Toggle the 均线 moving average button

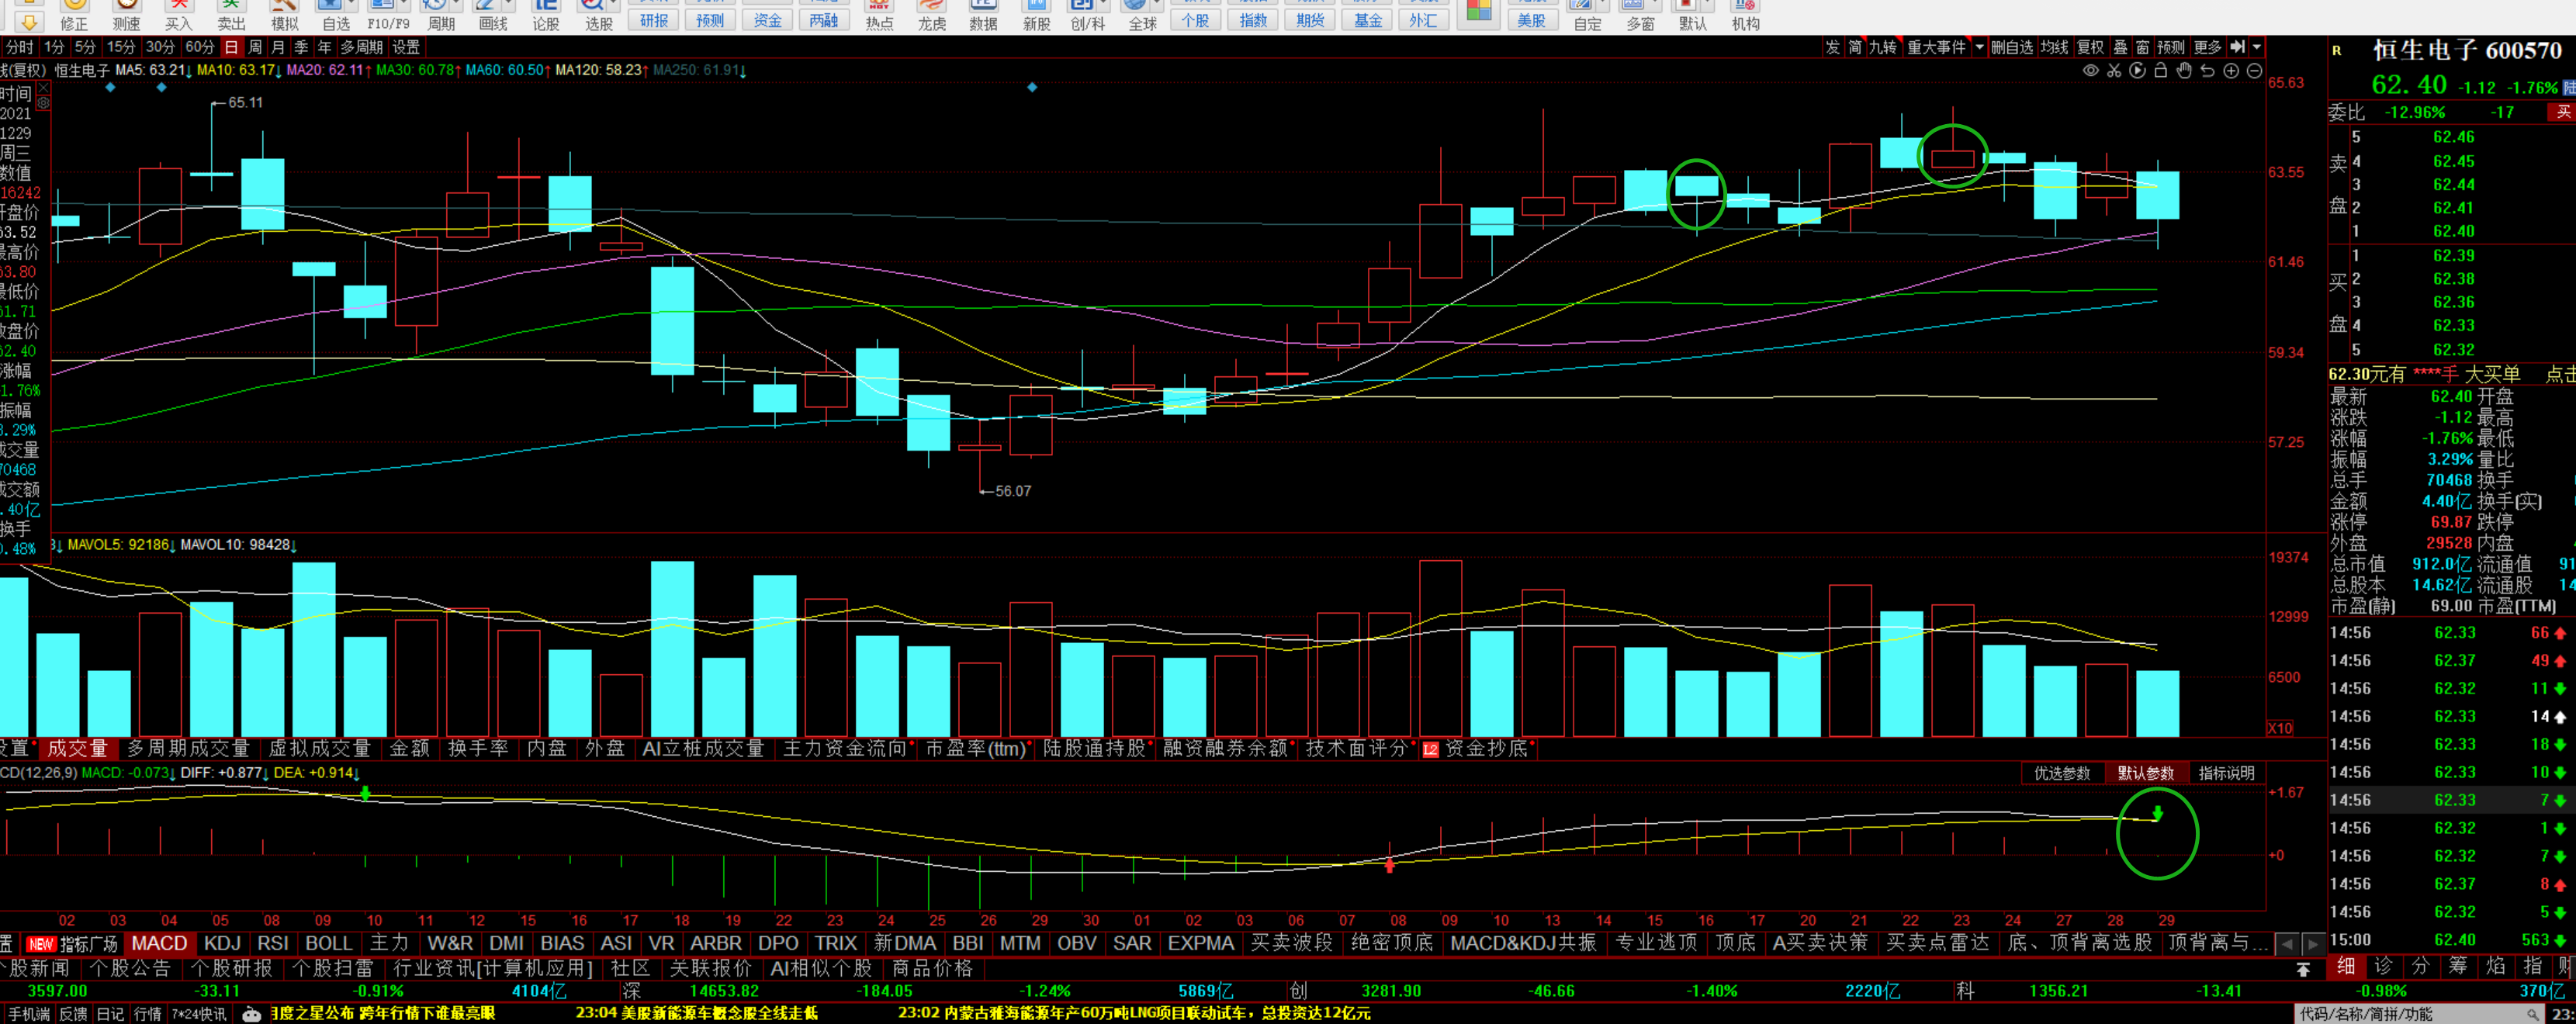[x=2054, y=47]
